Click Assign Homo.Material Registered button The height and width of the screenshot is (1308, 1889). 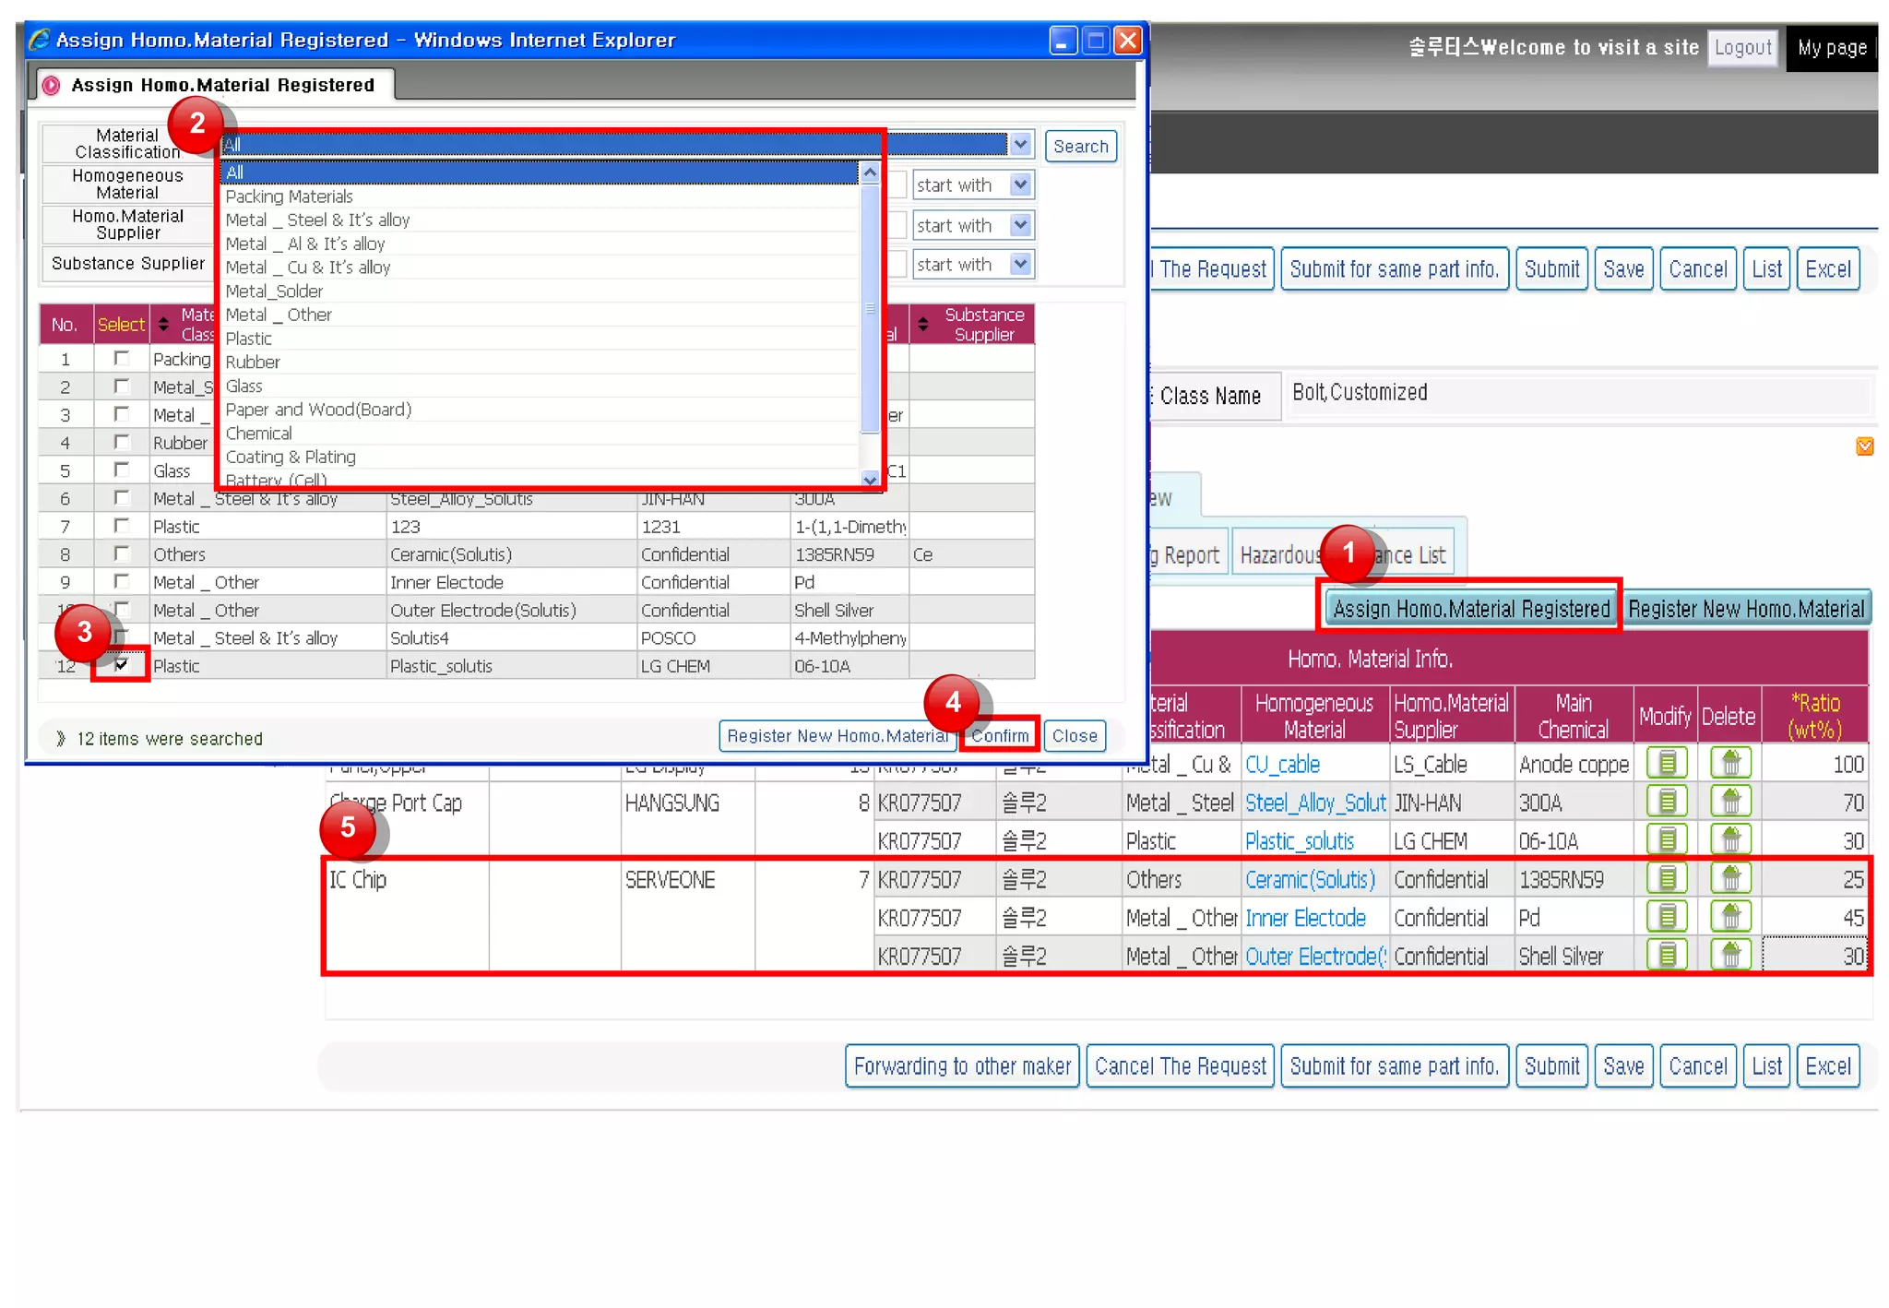pos(1470,609)
